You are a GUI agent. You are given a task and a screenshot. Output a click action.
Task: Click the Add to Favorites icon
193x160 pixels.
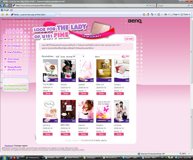[x=7, y=14]
